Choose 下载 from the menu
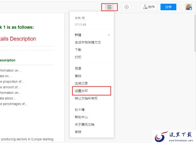This screenshot has width=196, height=143. [78, 50]
